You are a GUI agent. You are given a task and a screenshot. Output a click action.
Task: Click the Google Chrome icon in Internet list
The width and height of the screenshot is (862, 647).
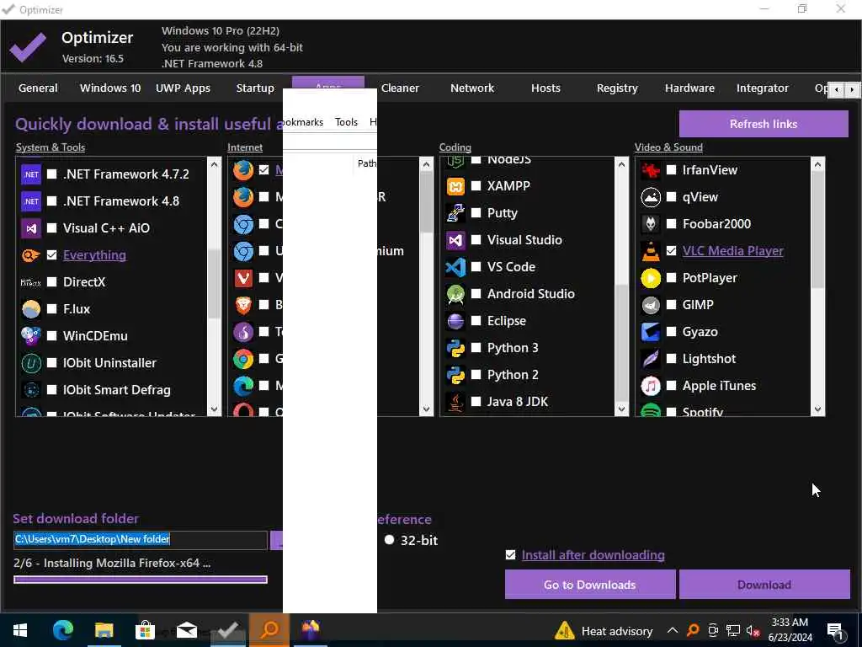(x=243, y=359)
